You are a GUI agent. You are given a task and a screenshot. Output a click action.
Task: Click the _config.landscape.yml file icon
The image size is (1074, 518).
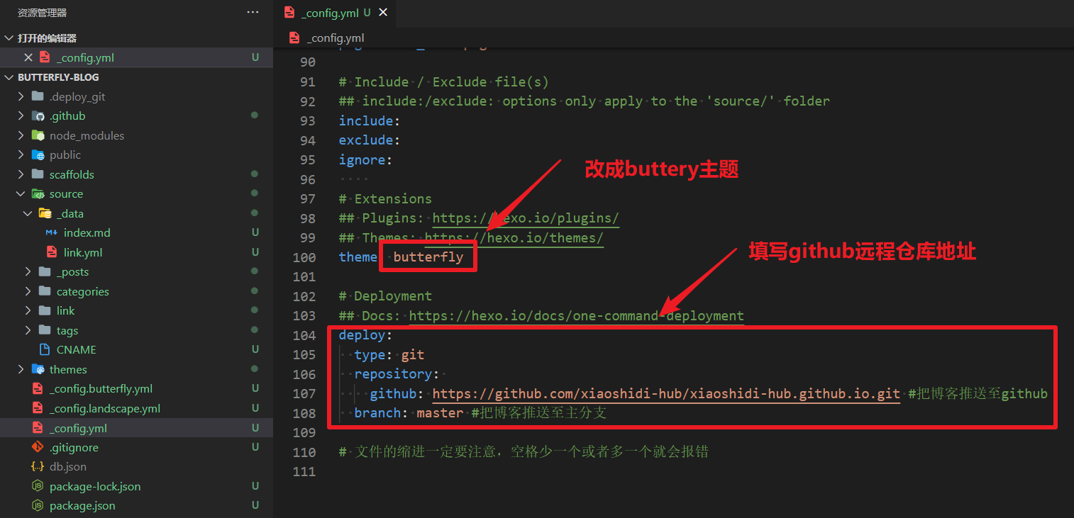[38, 408]
